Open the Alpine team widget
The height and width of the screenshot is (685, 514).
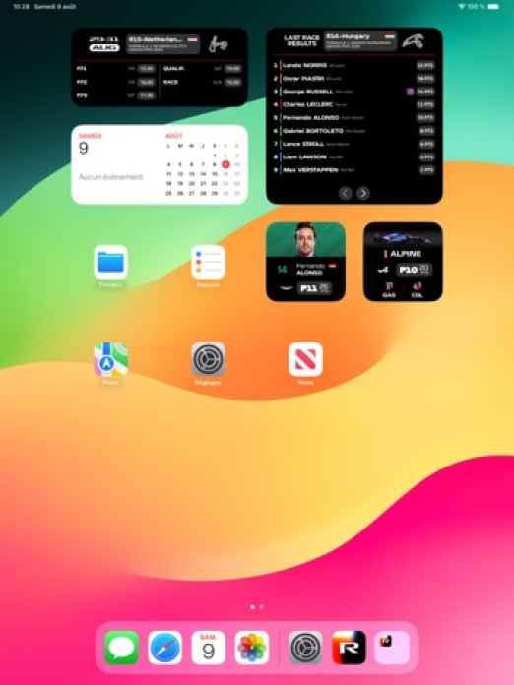pyautogui.click(x=403, y=262)
